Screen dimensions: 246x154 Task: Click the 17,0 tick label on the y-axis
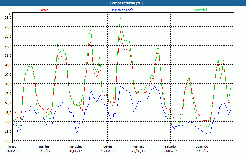coord(8,94)
